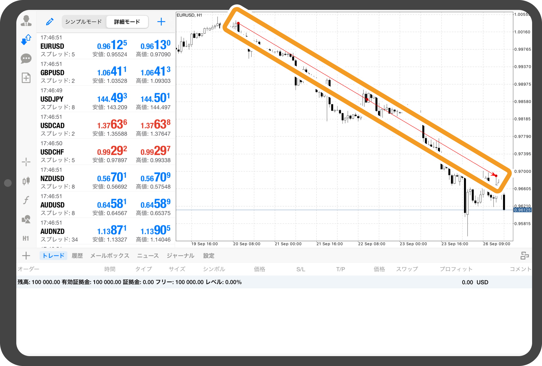Click USDCAD bid price 1.37636
This screenshot has height=366, width=542.
tap(112, 125)
